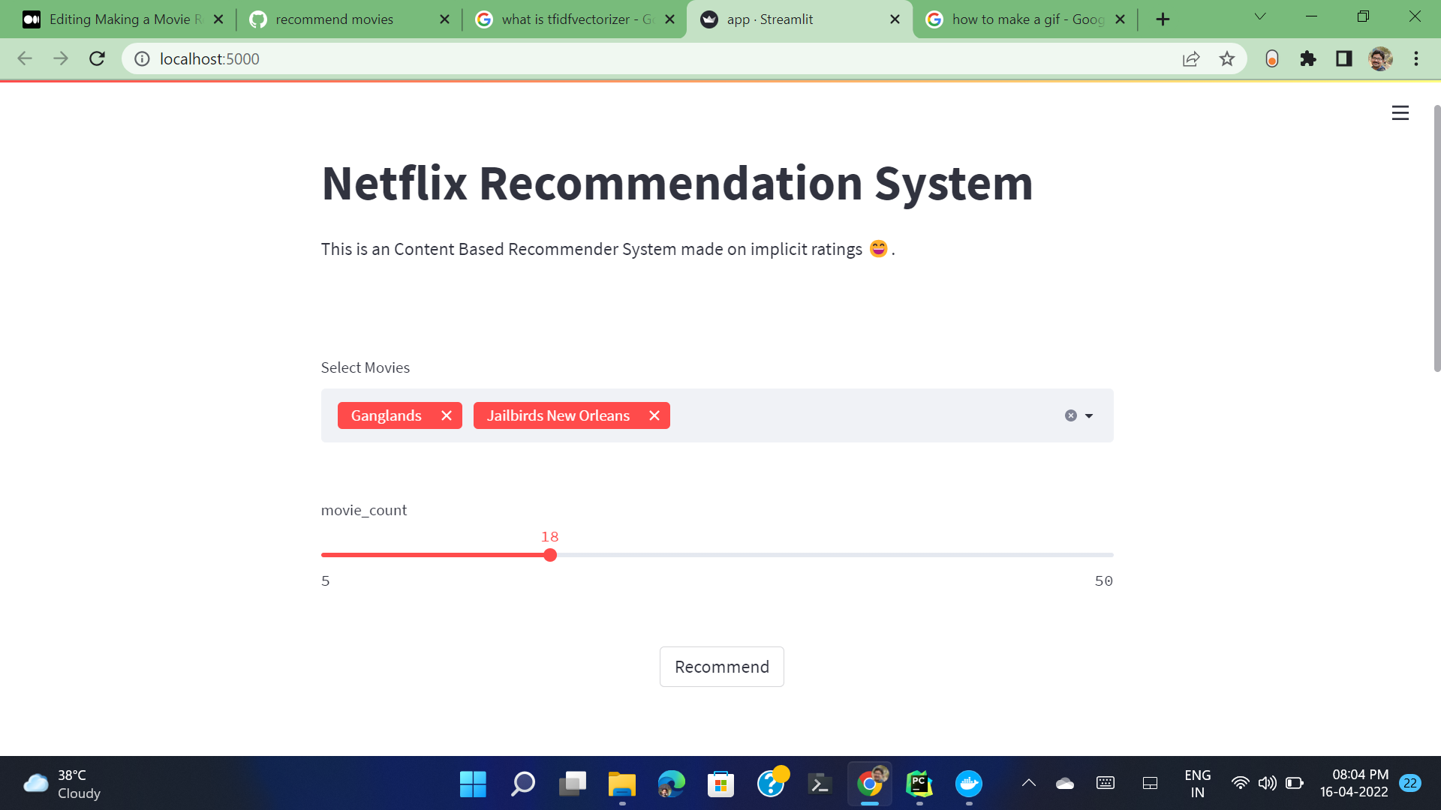Switch to the recommend movies GitHub tab
The height and width of the screenshot is (810, 1441).
pyautogui.click(x=333, y=19)
